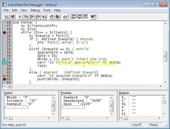
Task: Click the Register panel scroll up arrow
Action: coord(164,98)
